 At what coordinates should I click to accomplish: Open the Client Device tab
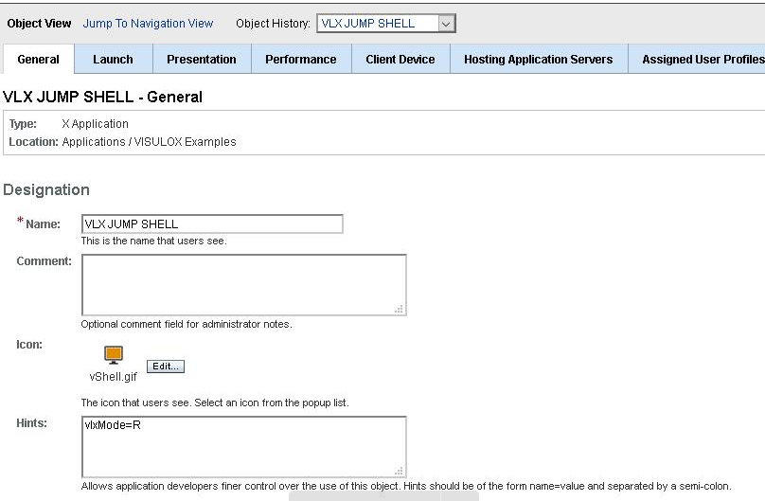(400, 59)
